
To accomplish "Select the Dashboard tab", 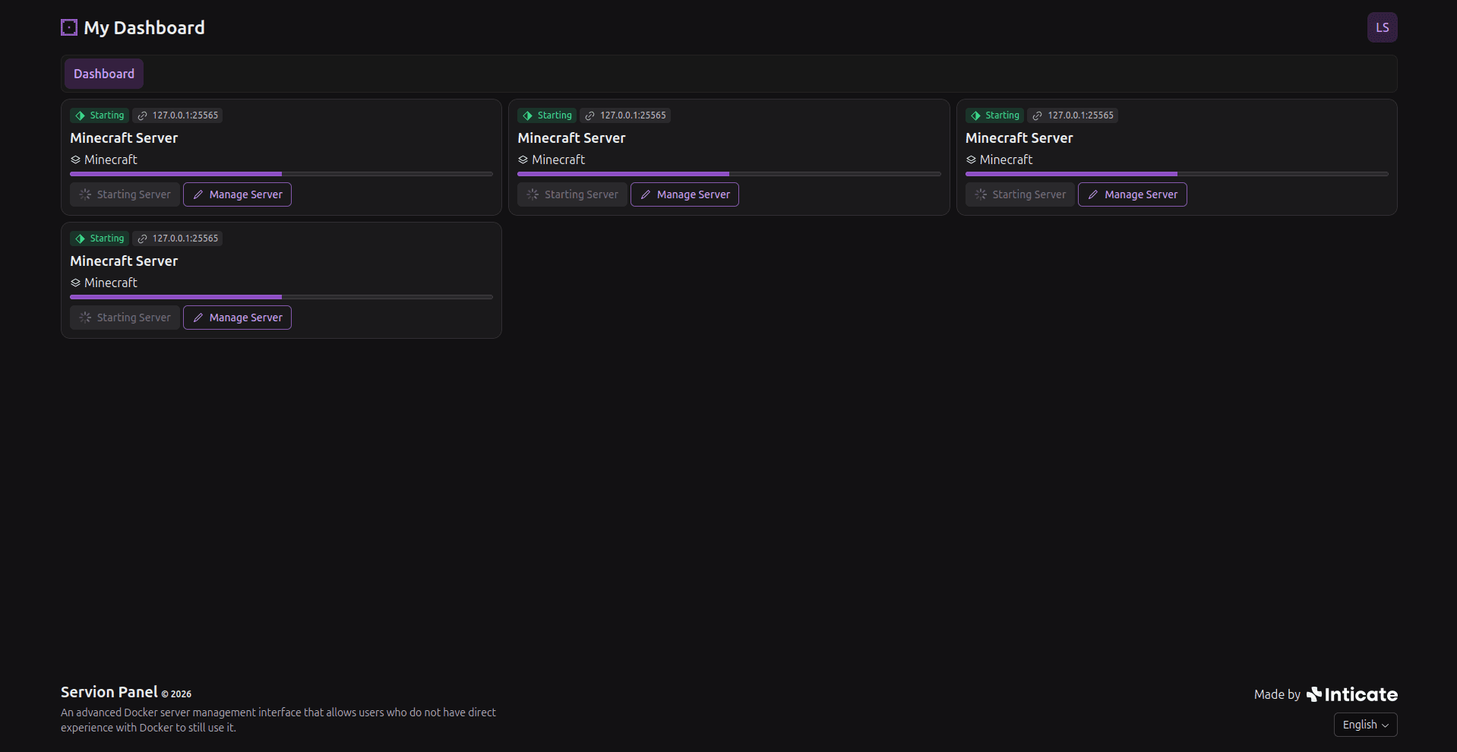I will tap(104, 74).
